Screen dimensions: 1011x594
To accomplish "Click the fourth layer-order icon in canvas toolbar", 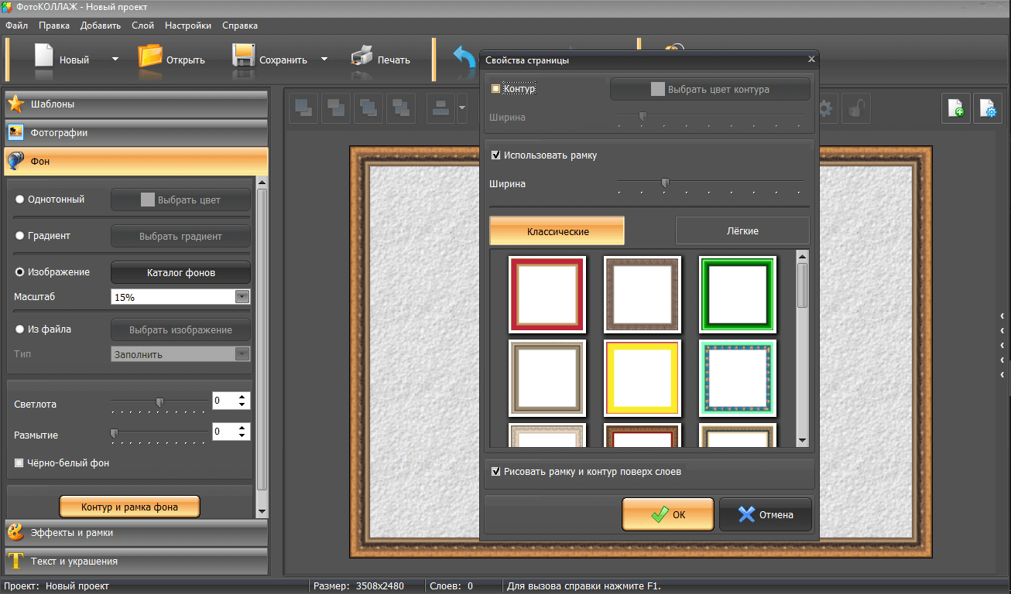I will tap(401, 109).
